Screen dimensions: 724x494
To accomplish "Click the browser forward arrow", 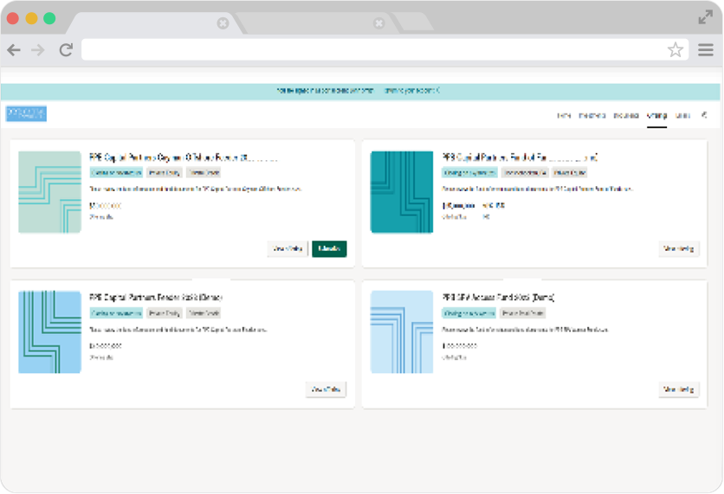I will tap(38, 50).
